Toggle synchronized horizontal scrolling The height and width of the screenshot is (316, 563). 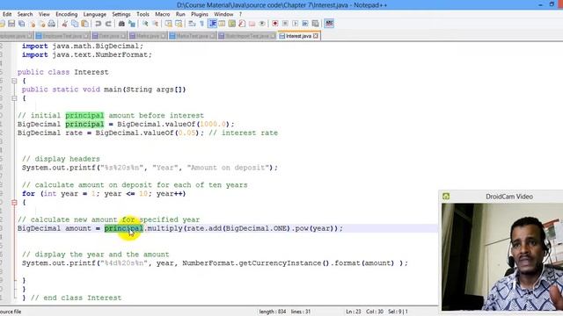pyautogui.click(x=179, y=24)
